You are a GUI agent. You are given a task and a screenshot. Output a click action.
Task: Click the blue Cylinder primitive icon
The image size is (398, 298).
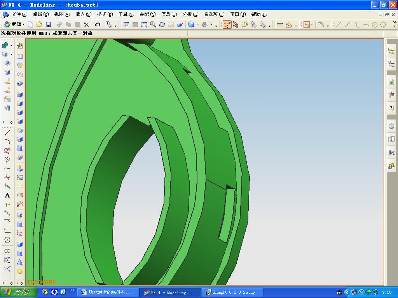click(x=20, y=253)
